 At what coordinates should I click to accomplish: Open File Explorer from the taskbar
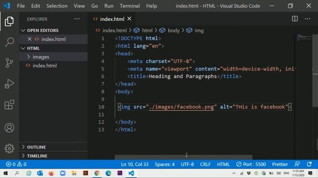(x=74, y=173)
